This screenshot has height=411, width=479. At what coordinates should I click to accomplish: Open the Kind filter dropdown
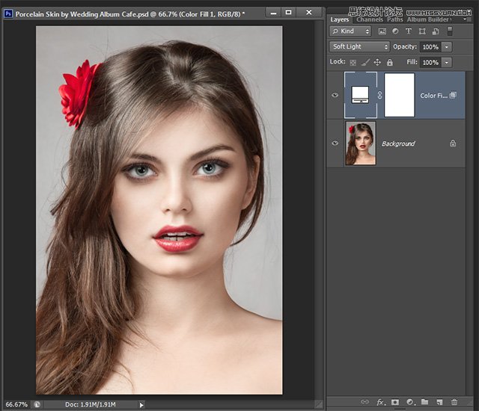point(350,31)
